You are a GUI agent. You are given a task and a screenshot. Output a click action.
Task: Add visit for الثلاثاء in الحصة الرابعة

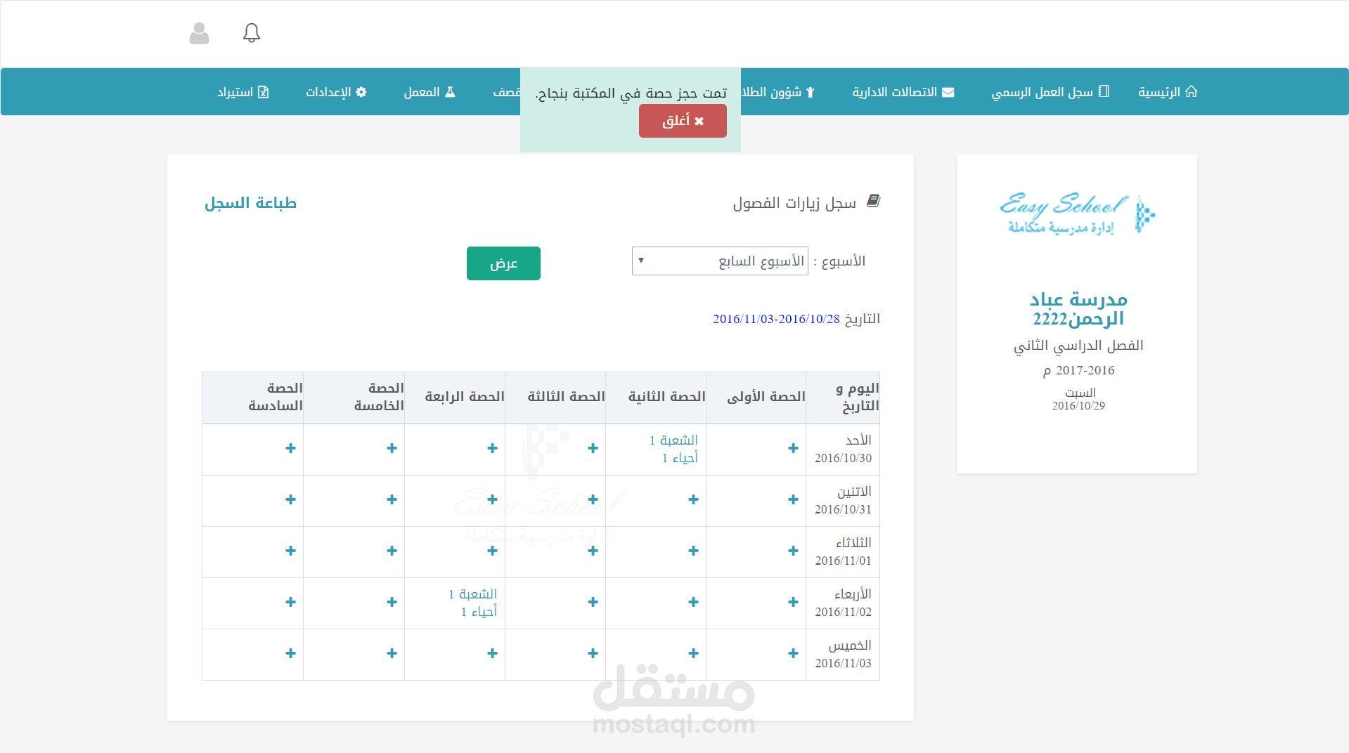pyautogui.click(x=492, y=551)
